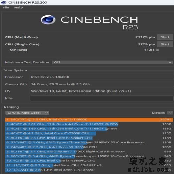Select the Xeon W-3265M ranking row

pos(89,147)
